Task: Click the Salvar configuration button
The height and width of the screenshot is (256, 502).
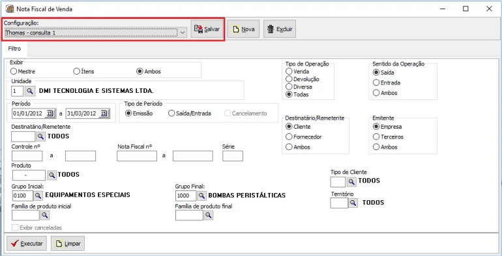Action: pyautogui.click(x=207, y=29)
